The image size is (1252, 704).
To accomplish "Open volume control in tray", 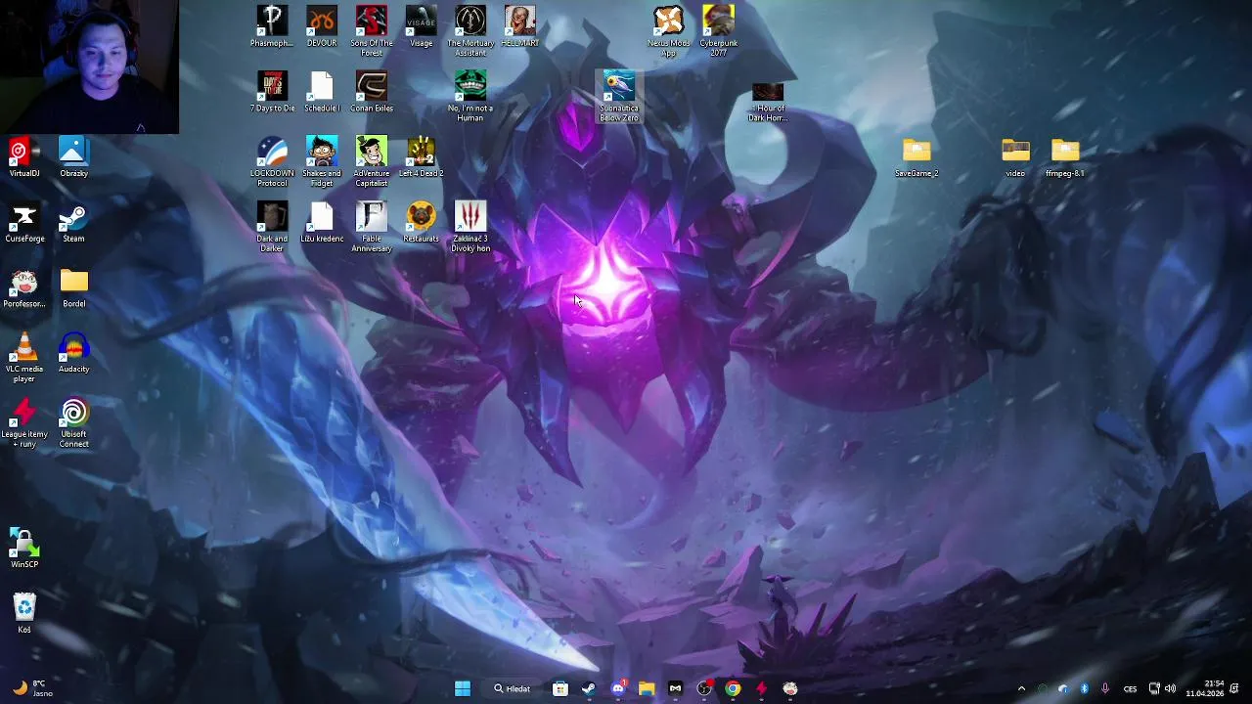I will (1170, 688).
